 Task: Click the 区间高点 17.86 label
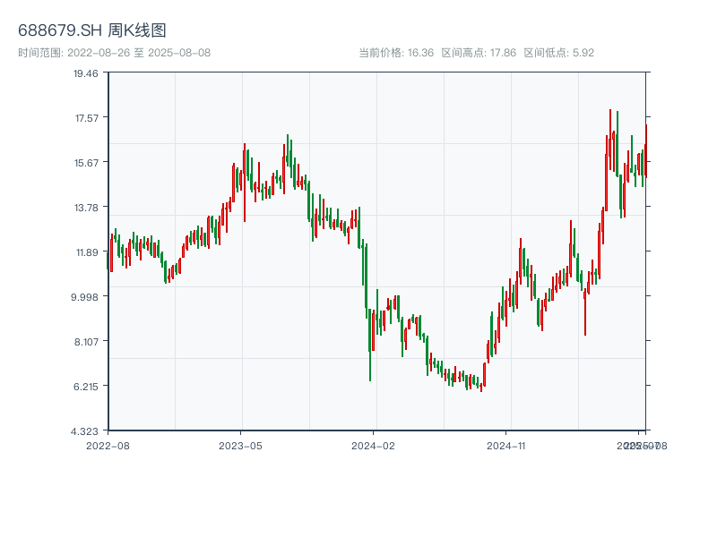click(479, 53)
